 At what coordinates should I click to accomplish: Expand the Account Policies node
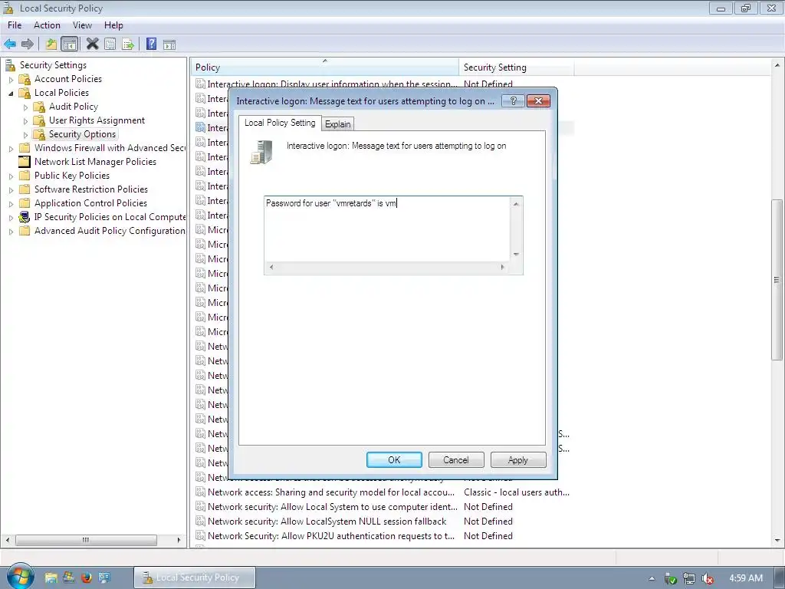pyautogui.click(x=11, y=80)
